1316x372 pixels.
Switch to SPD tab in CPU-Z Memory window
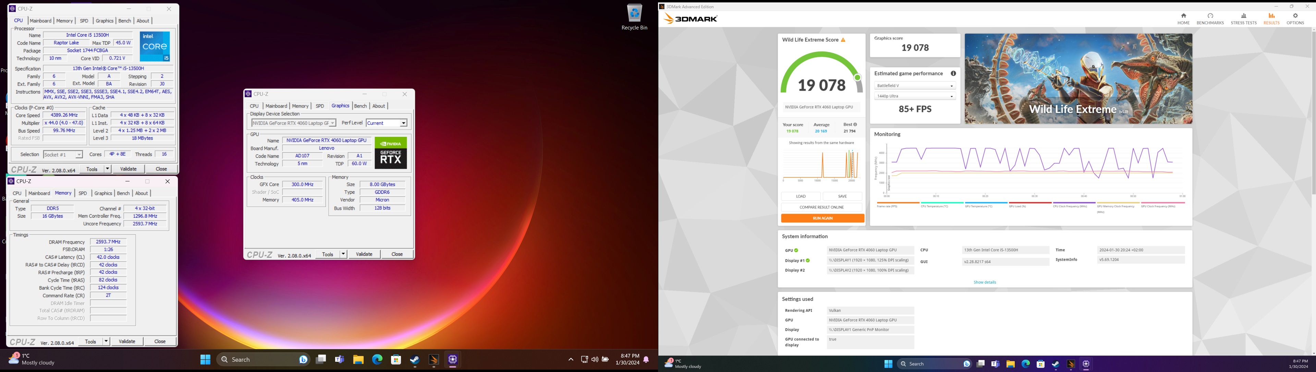tap(83, 193)
